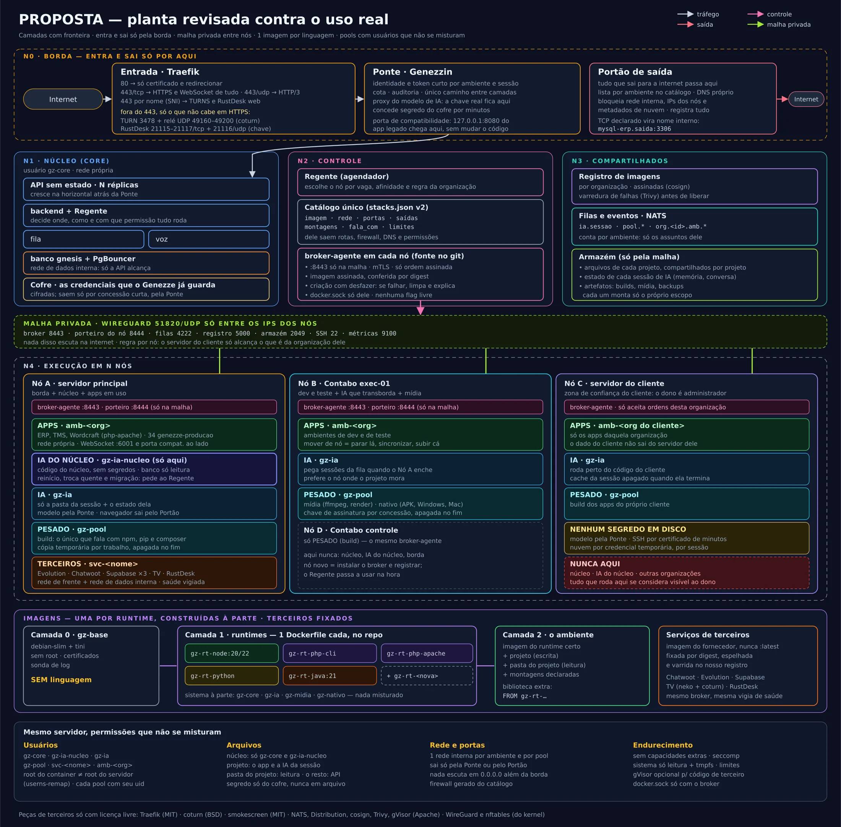
Task: Select the 'Entrada · Traefik' box title
Action: click(x=160, y=71)
